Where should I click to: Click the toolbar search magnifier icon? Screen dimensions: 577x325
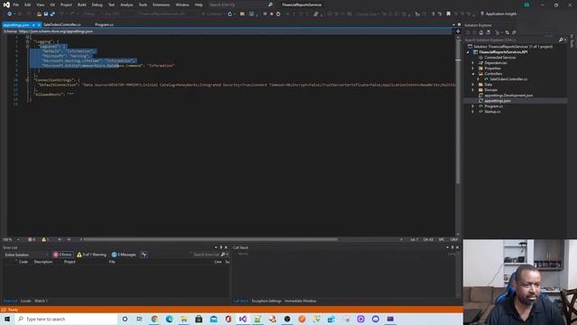tap(270, 5)
